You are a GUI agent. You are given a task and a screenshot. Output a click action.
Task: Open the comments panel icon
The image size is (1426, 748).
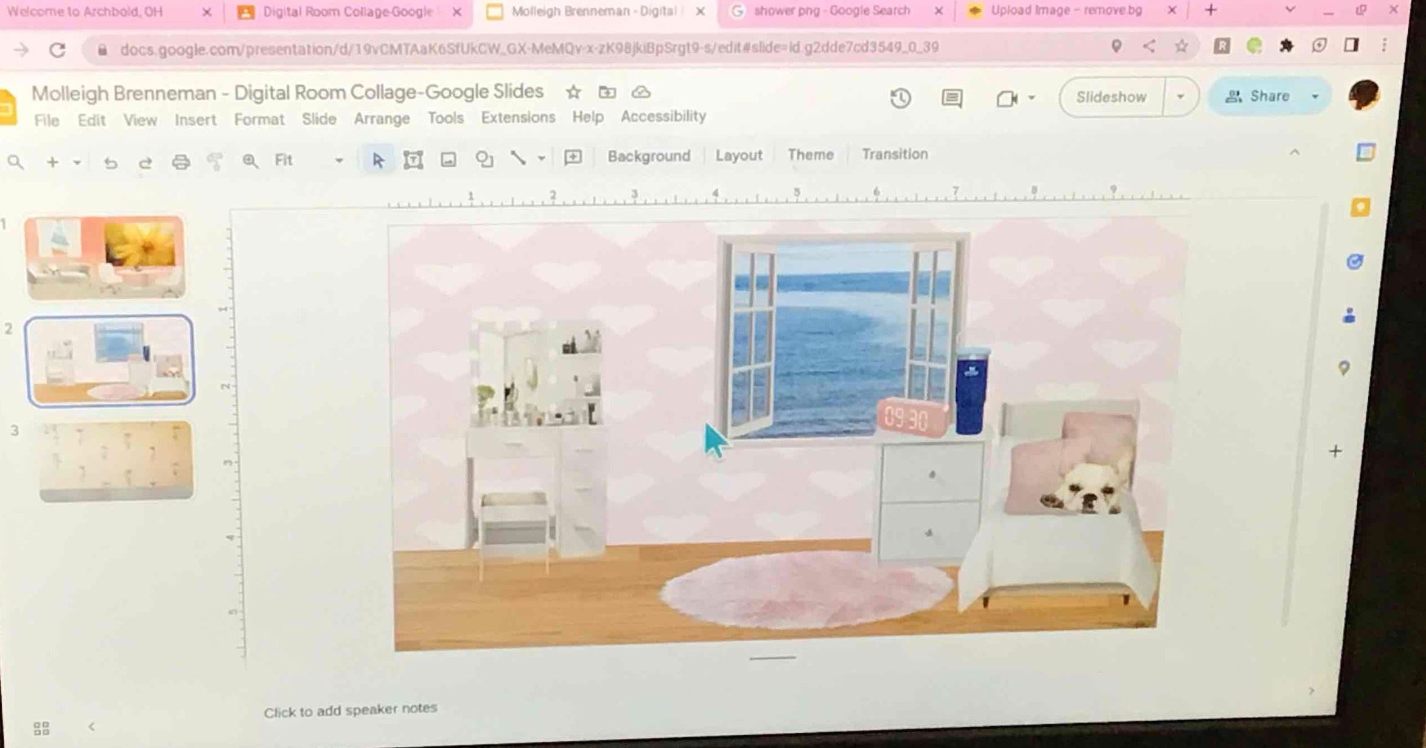951,98
